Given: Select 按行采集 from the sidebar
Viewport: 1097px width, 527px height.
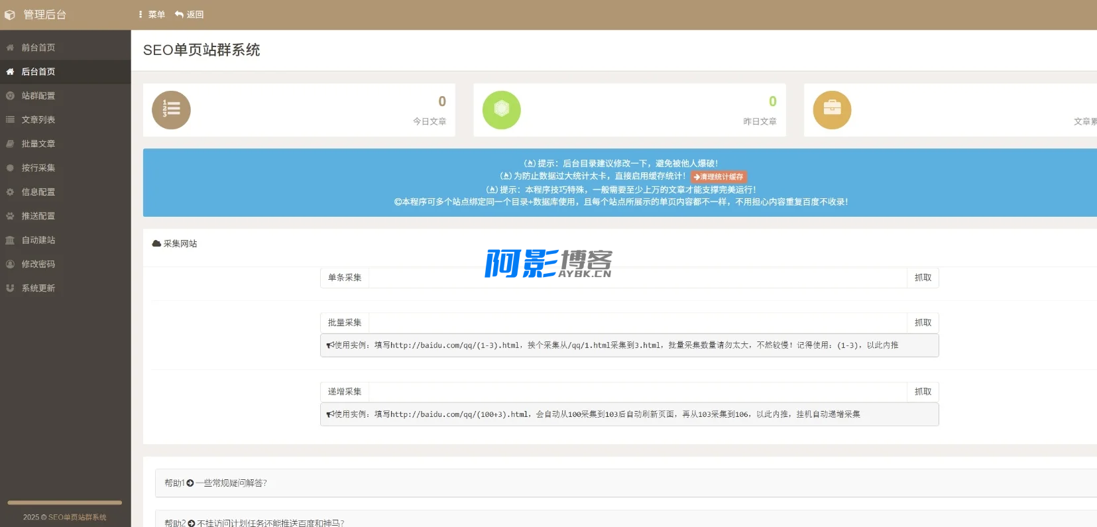Looking at the screenshot, I should (38, 168).
